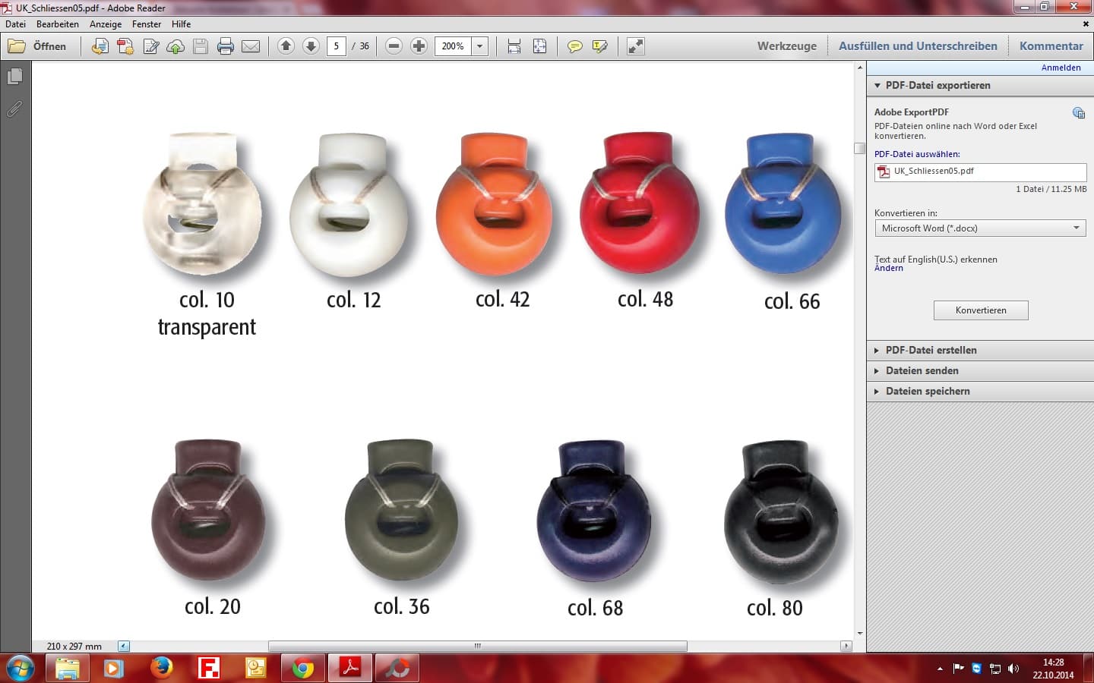Click the Konvertieren button
Screen dimensions: 1094x683
[981, 310]
